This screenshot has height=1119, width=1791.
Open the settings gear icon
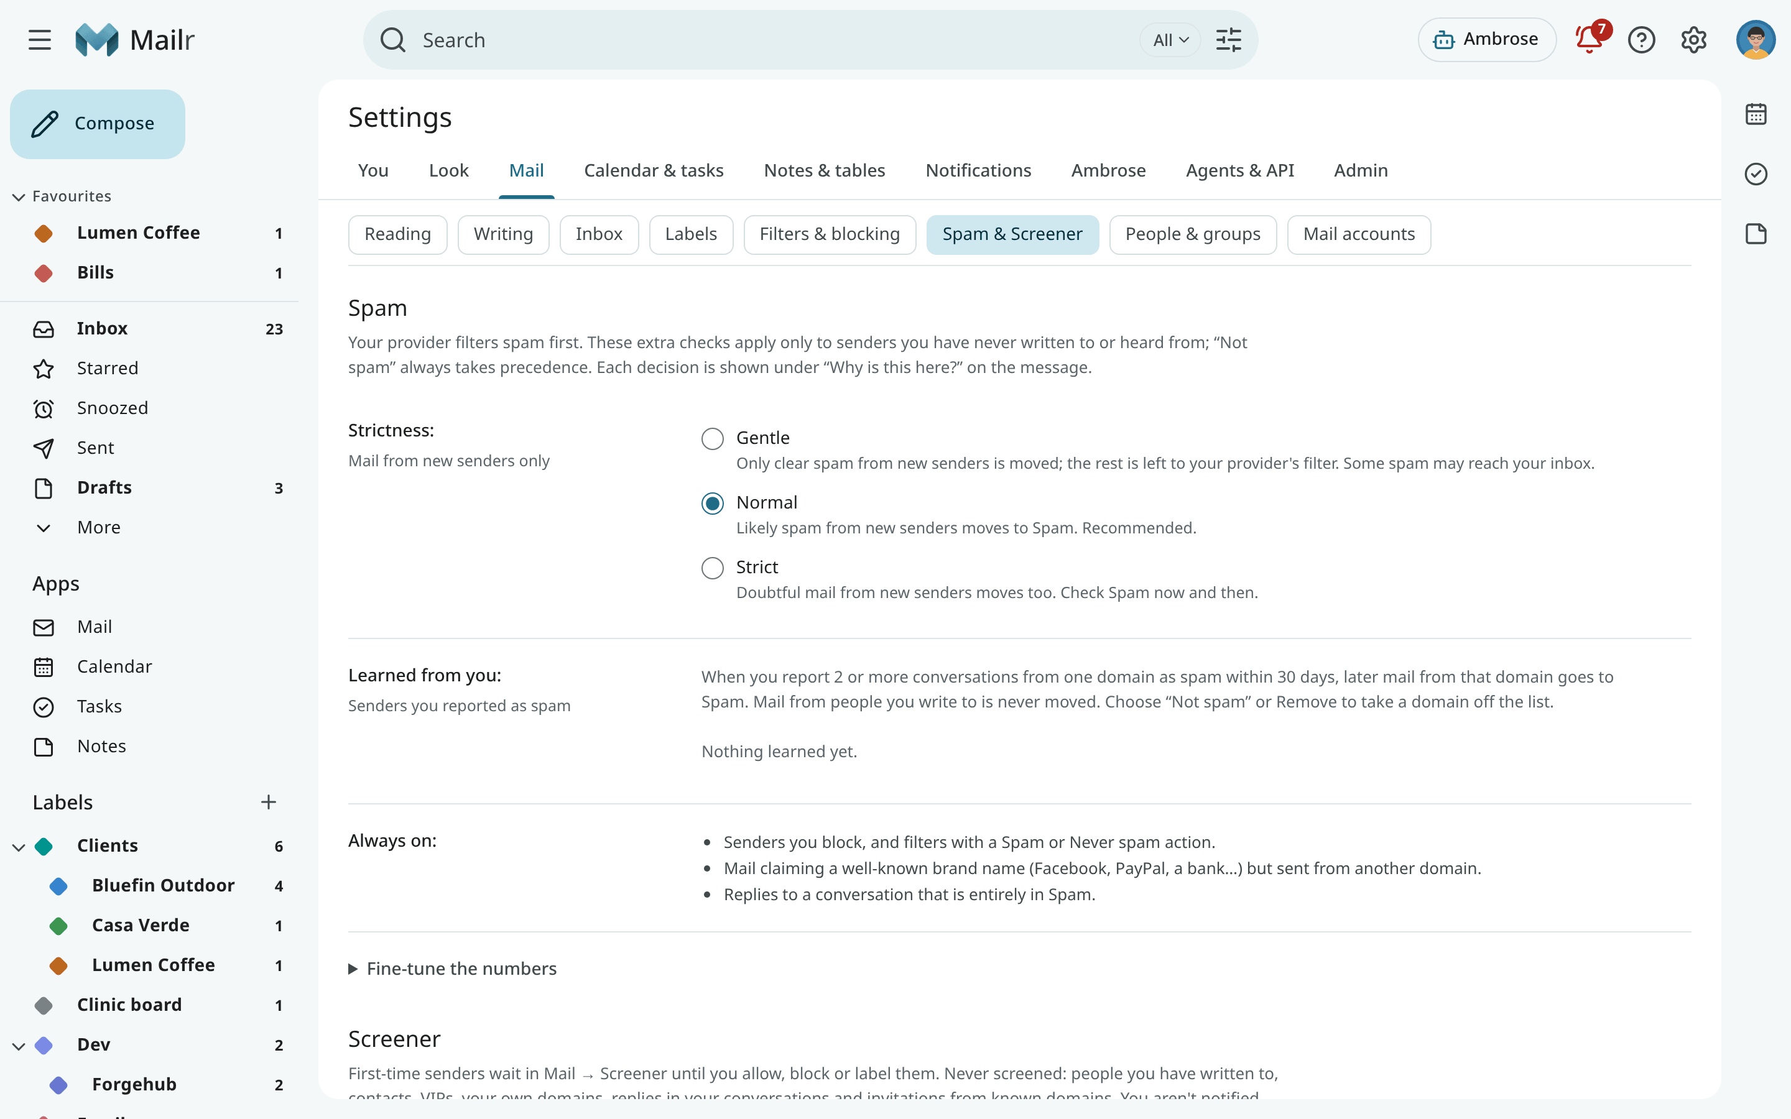[x=1693, y=40]
